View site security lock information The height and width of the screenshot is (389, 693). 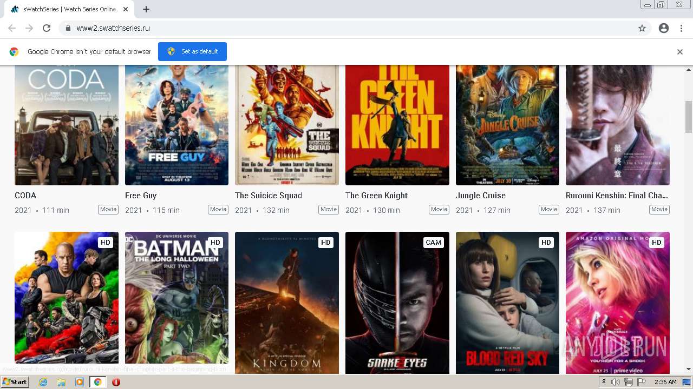coord(68,28)
